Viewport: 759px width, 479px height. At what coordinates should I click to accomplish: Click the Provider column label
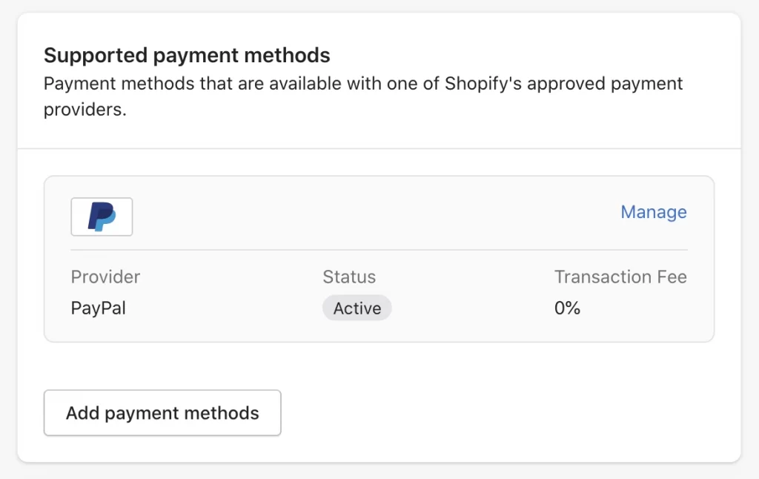pos(105,277)
